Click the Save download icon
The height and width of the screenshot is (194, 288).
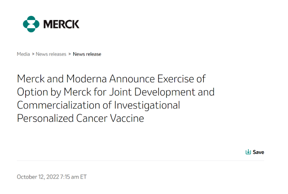click(248, 152)
